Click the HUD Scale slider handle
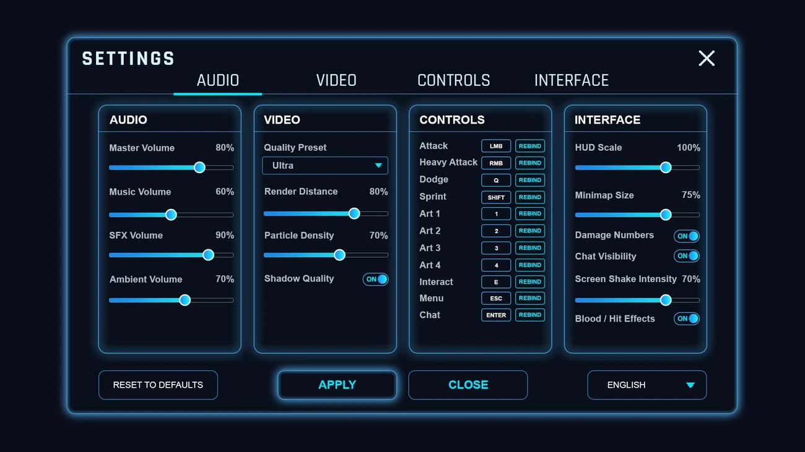The height and width of the screenshot is (452, 805). [x=666, y=168]
